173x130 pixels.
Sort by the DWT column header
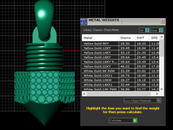(x=142, y=38)
